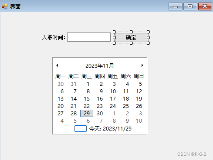
Task: Select date 21 in calendar
Action: click(x=74, y=106)
